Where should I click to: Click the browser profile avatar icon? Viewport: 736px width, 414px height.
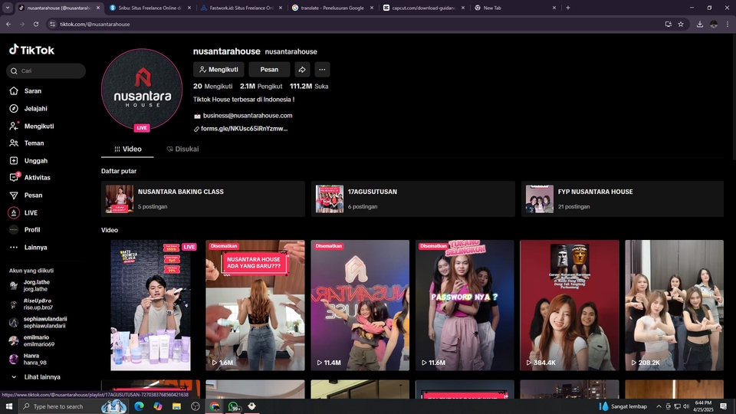coord(714,24)
